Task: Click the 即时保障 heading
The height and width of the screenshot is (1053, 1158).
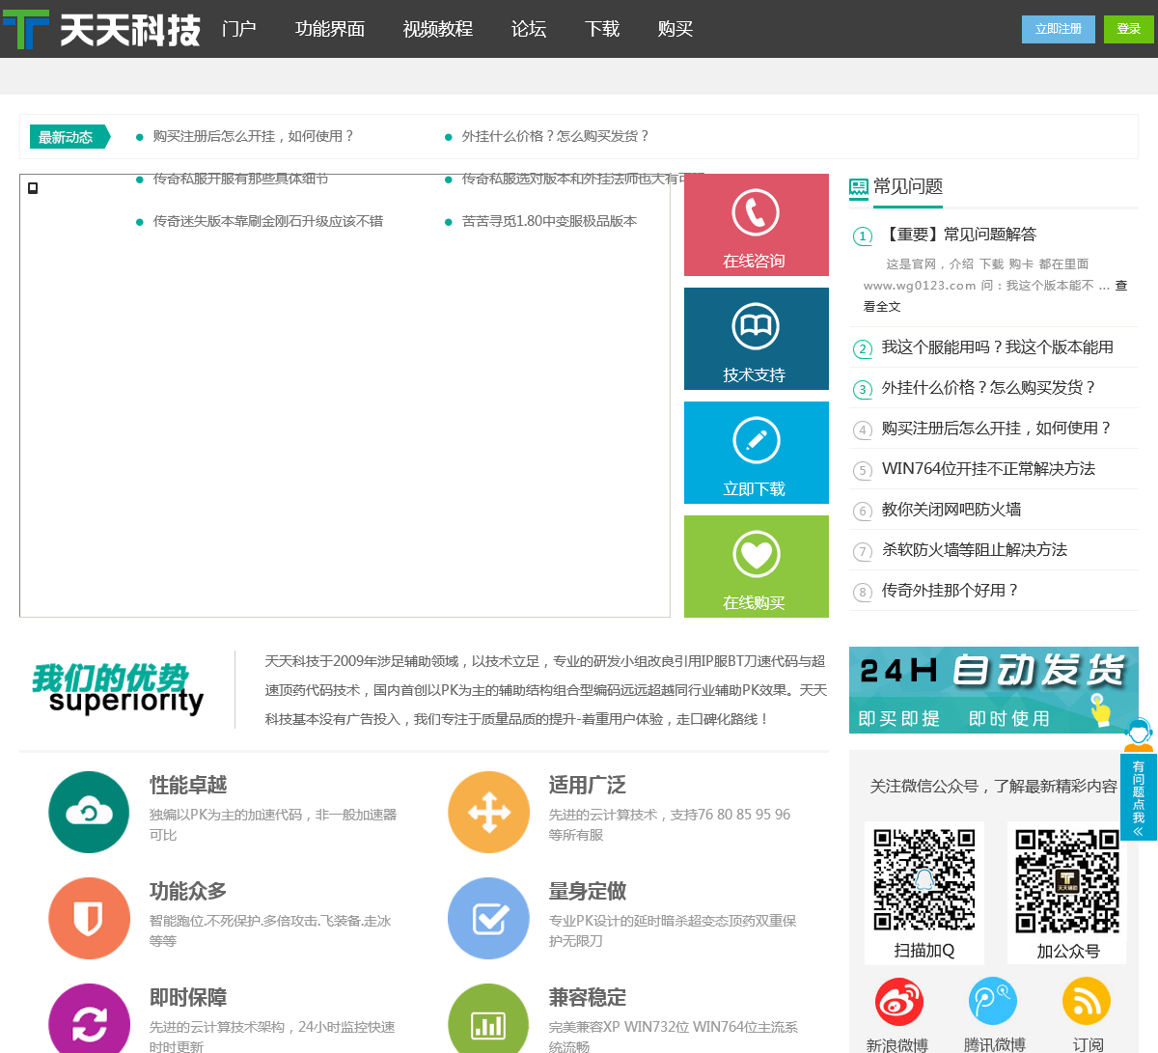Action: pos(188,998)
